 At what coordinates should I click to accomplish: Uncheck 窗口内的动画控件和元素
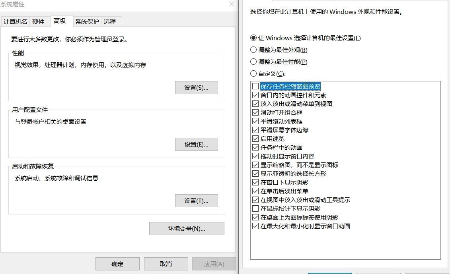tap(255, 95)
